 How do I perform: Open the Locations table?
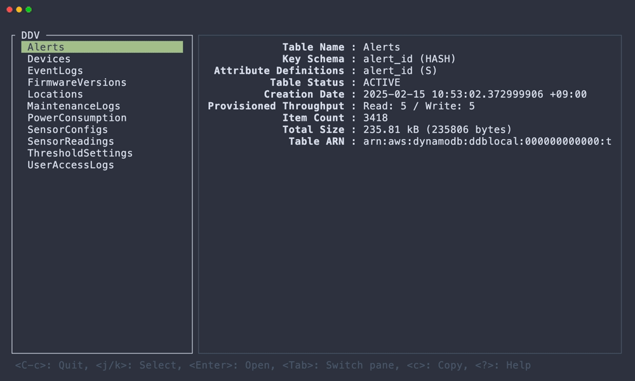pos(56,94)
